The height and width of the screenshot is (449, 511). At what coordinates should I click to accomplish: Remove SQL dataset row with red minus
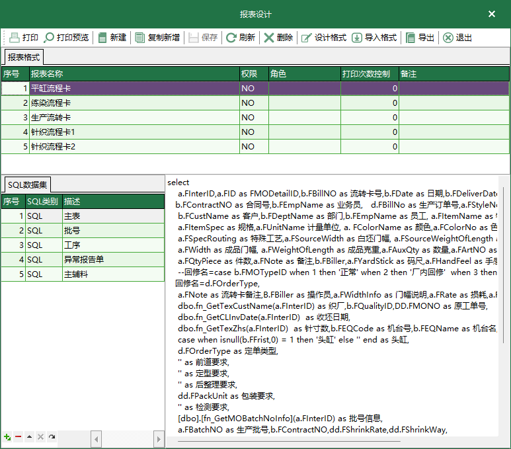click(x=18, y=437)
